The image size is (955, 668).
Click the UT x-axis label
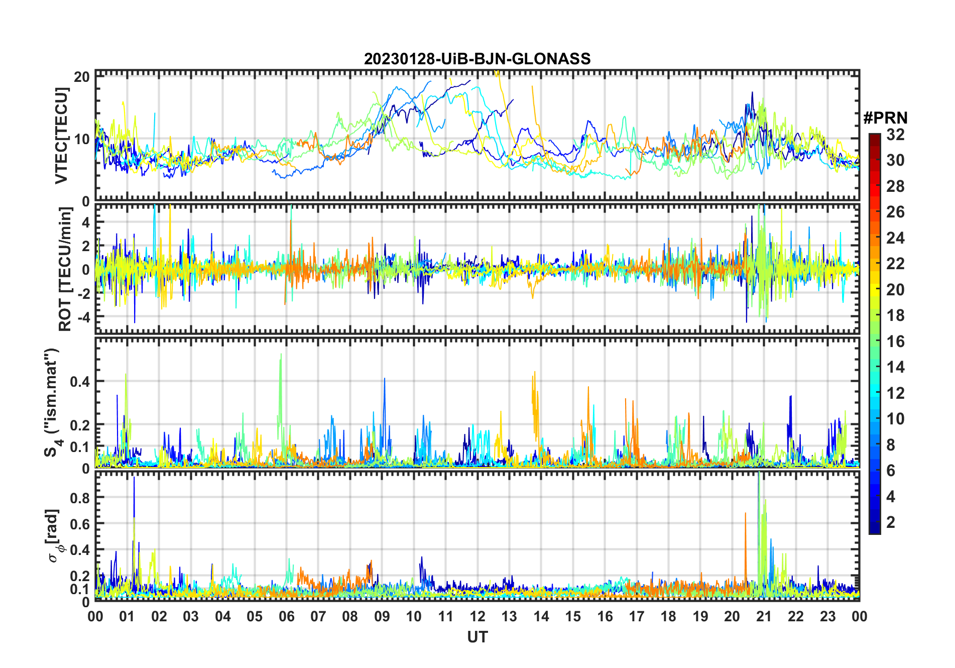click(477, 637)
